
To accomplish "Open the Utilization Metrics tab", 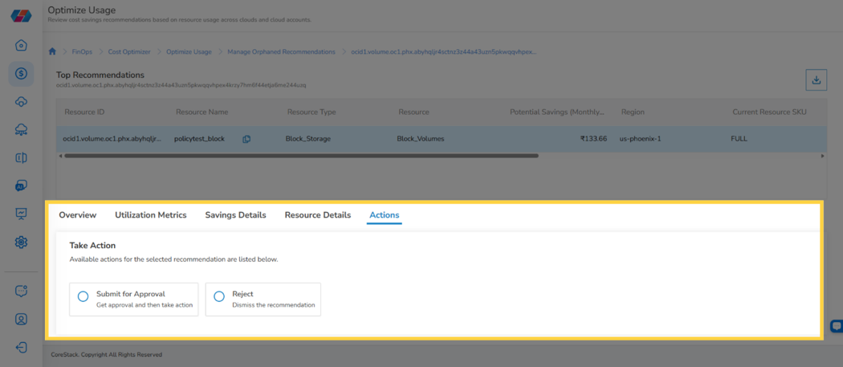I will click(x=151, y=214).
